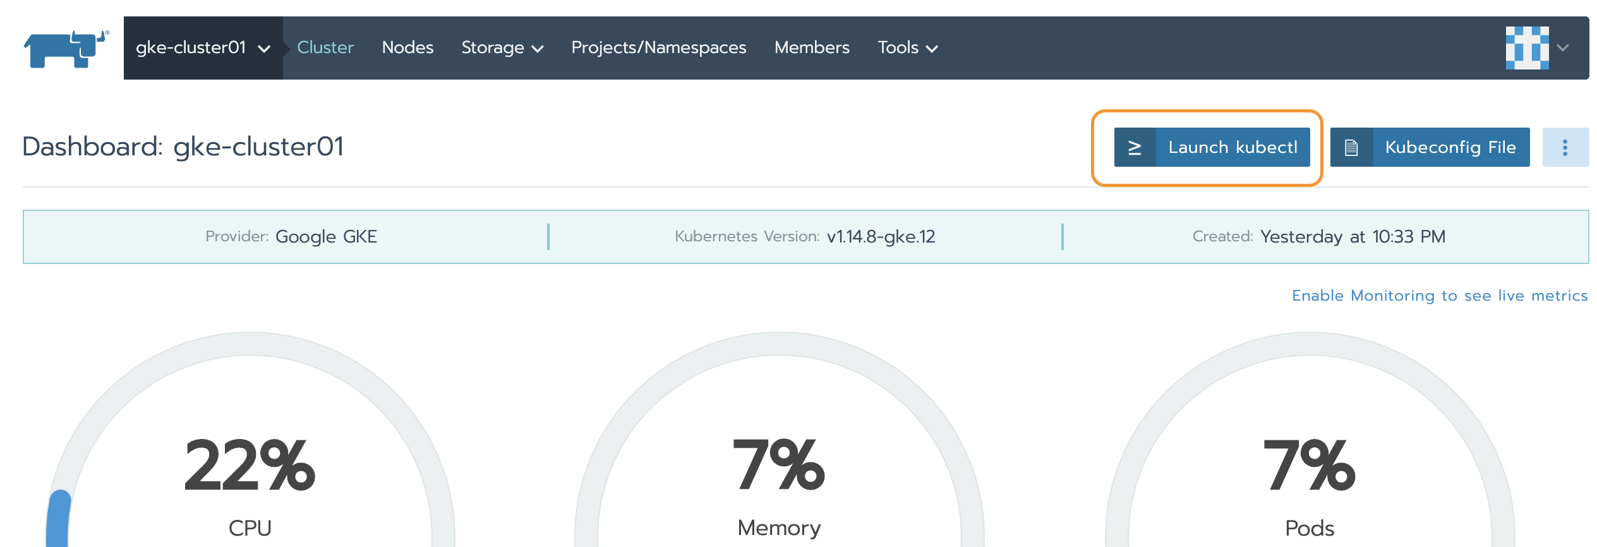Viewport: 1597px width, 547px height.
Task: Open the gke-cluster01 cluster selector dropdown
Action: tap(203, 48)
